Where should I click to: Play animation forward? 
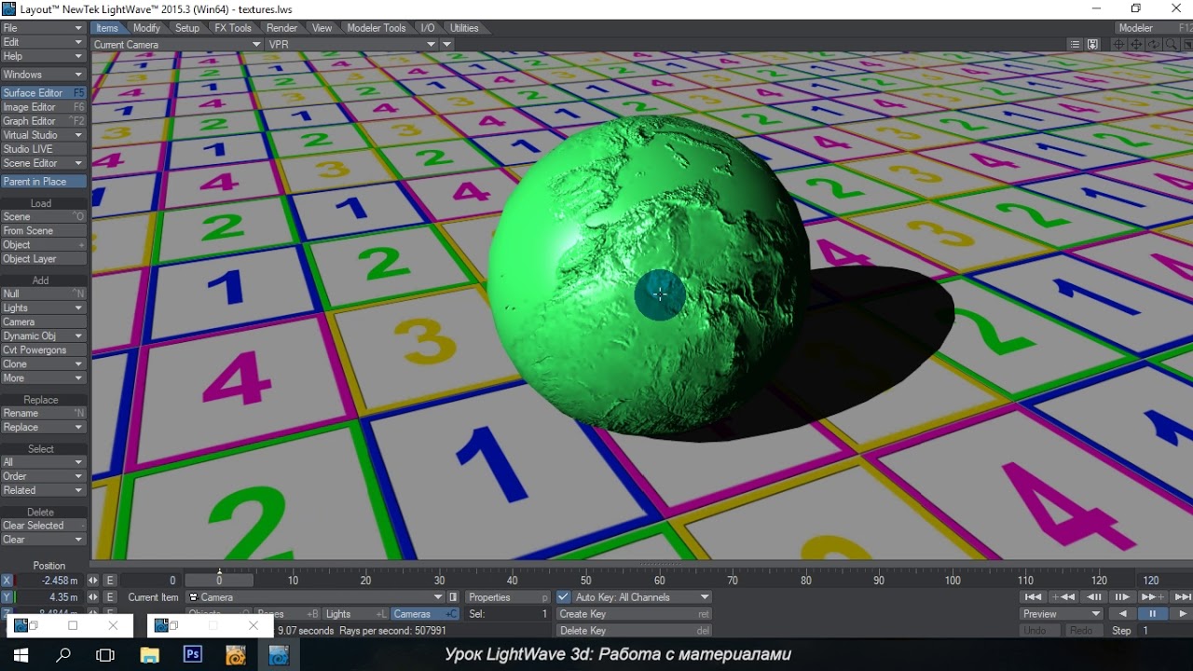pos(1182,614)
